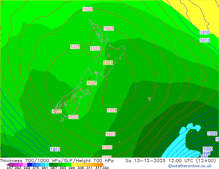Click the 1022 label over the northern South Island
219x169 pixels.
pos(92,83)
